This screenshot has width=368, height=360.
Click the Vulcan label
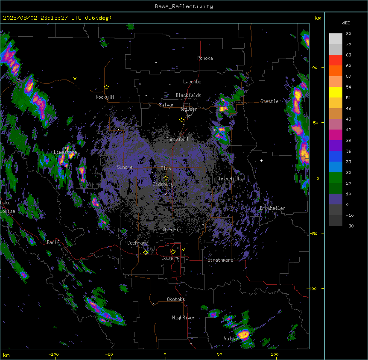[231, 339]
